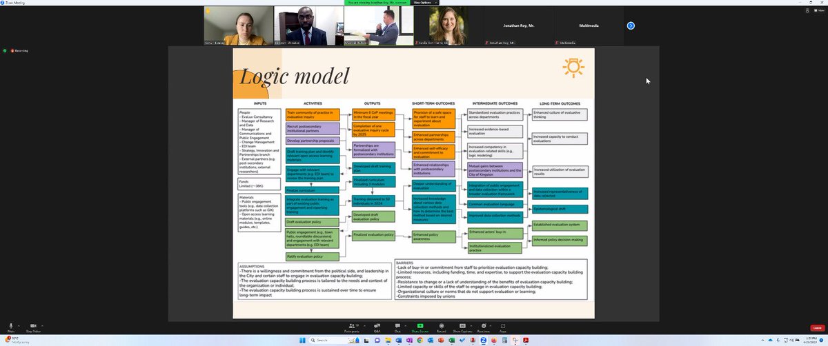Open audio options caret next to Mute
Screen dimensions: 828x346
click(x=19, y=325)
